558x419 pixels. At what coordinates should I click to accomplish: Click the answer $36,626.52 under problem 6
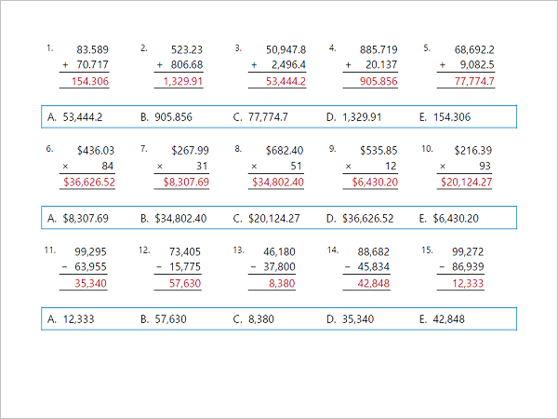pos(88,182)
